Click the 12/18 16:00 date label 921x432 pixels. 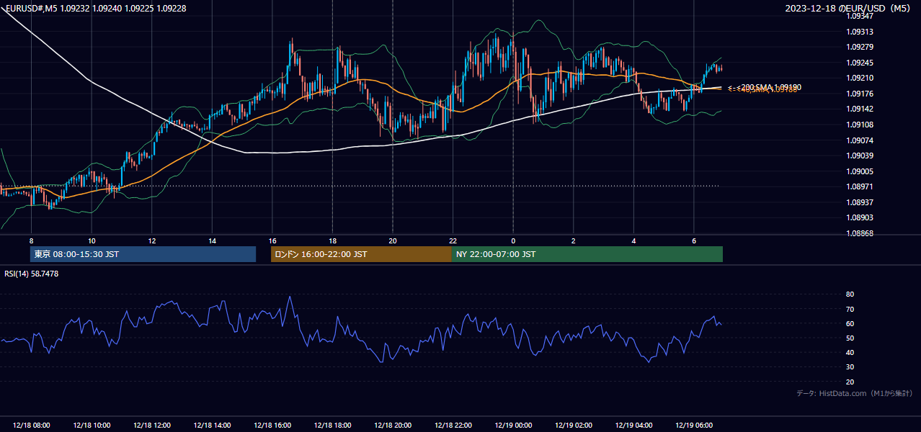272,426
